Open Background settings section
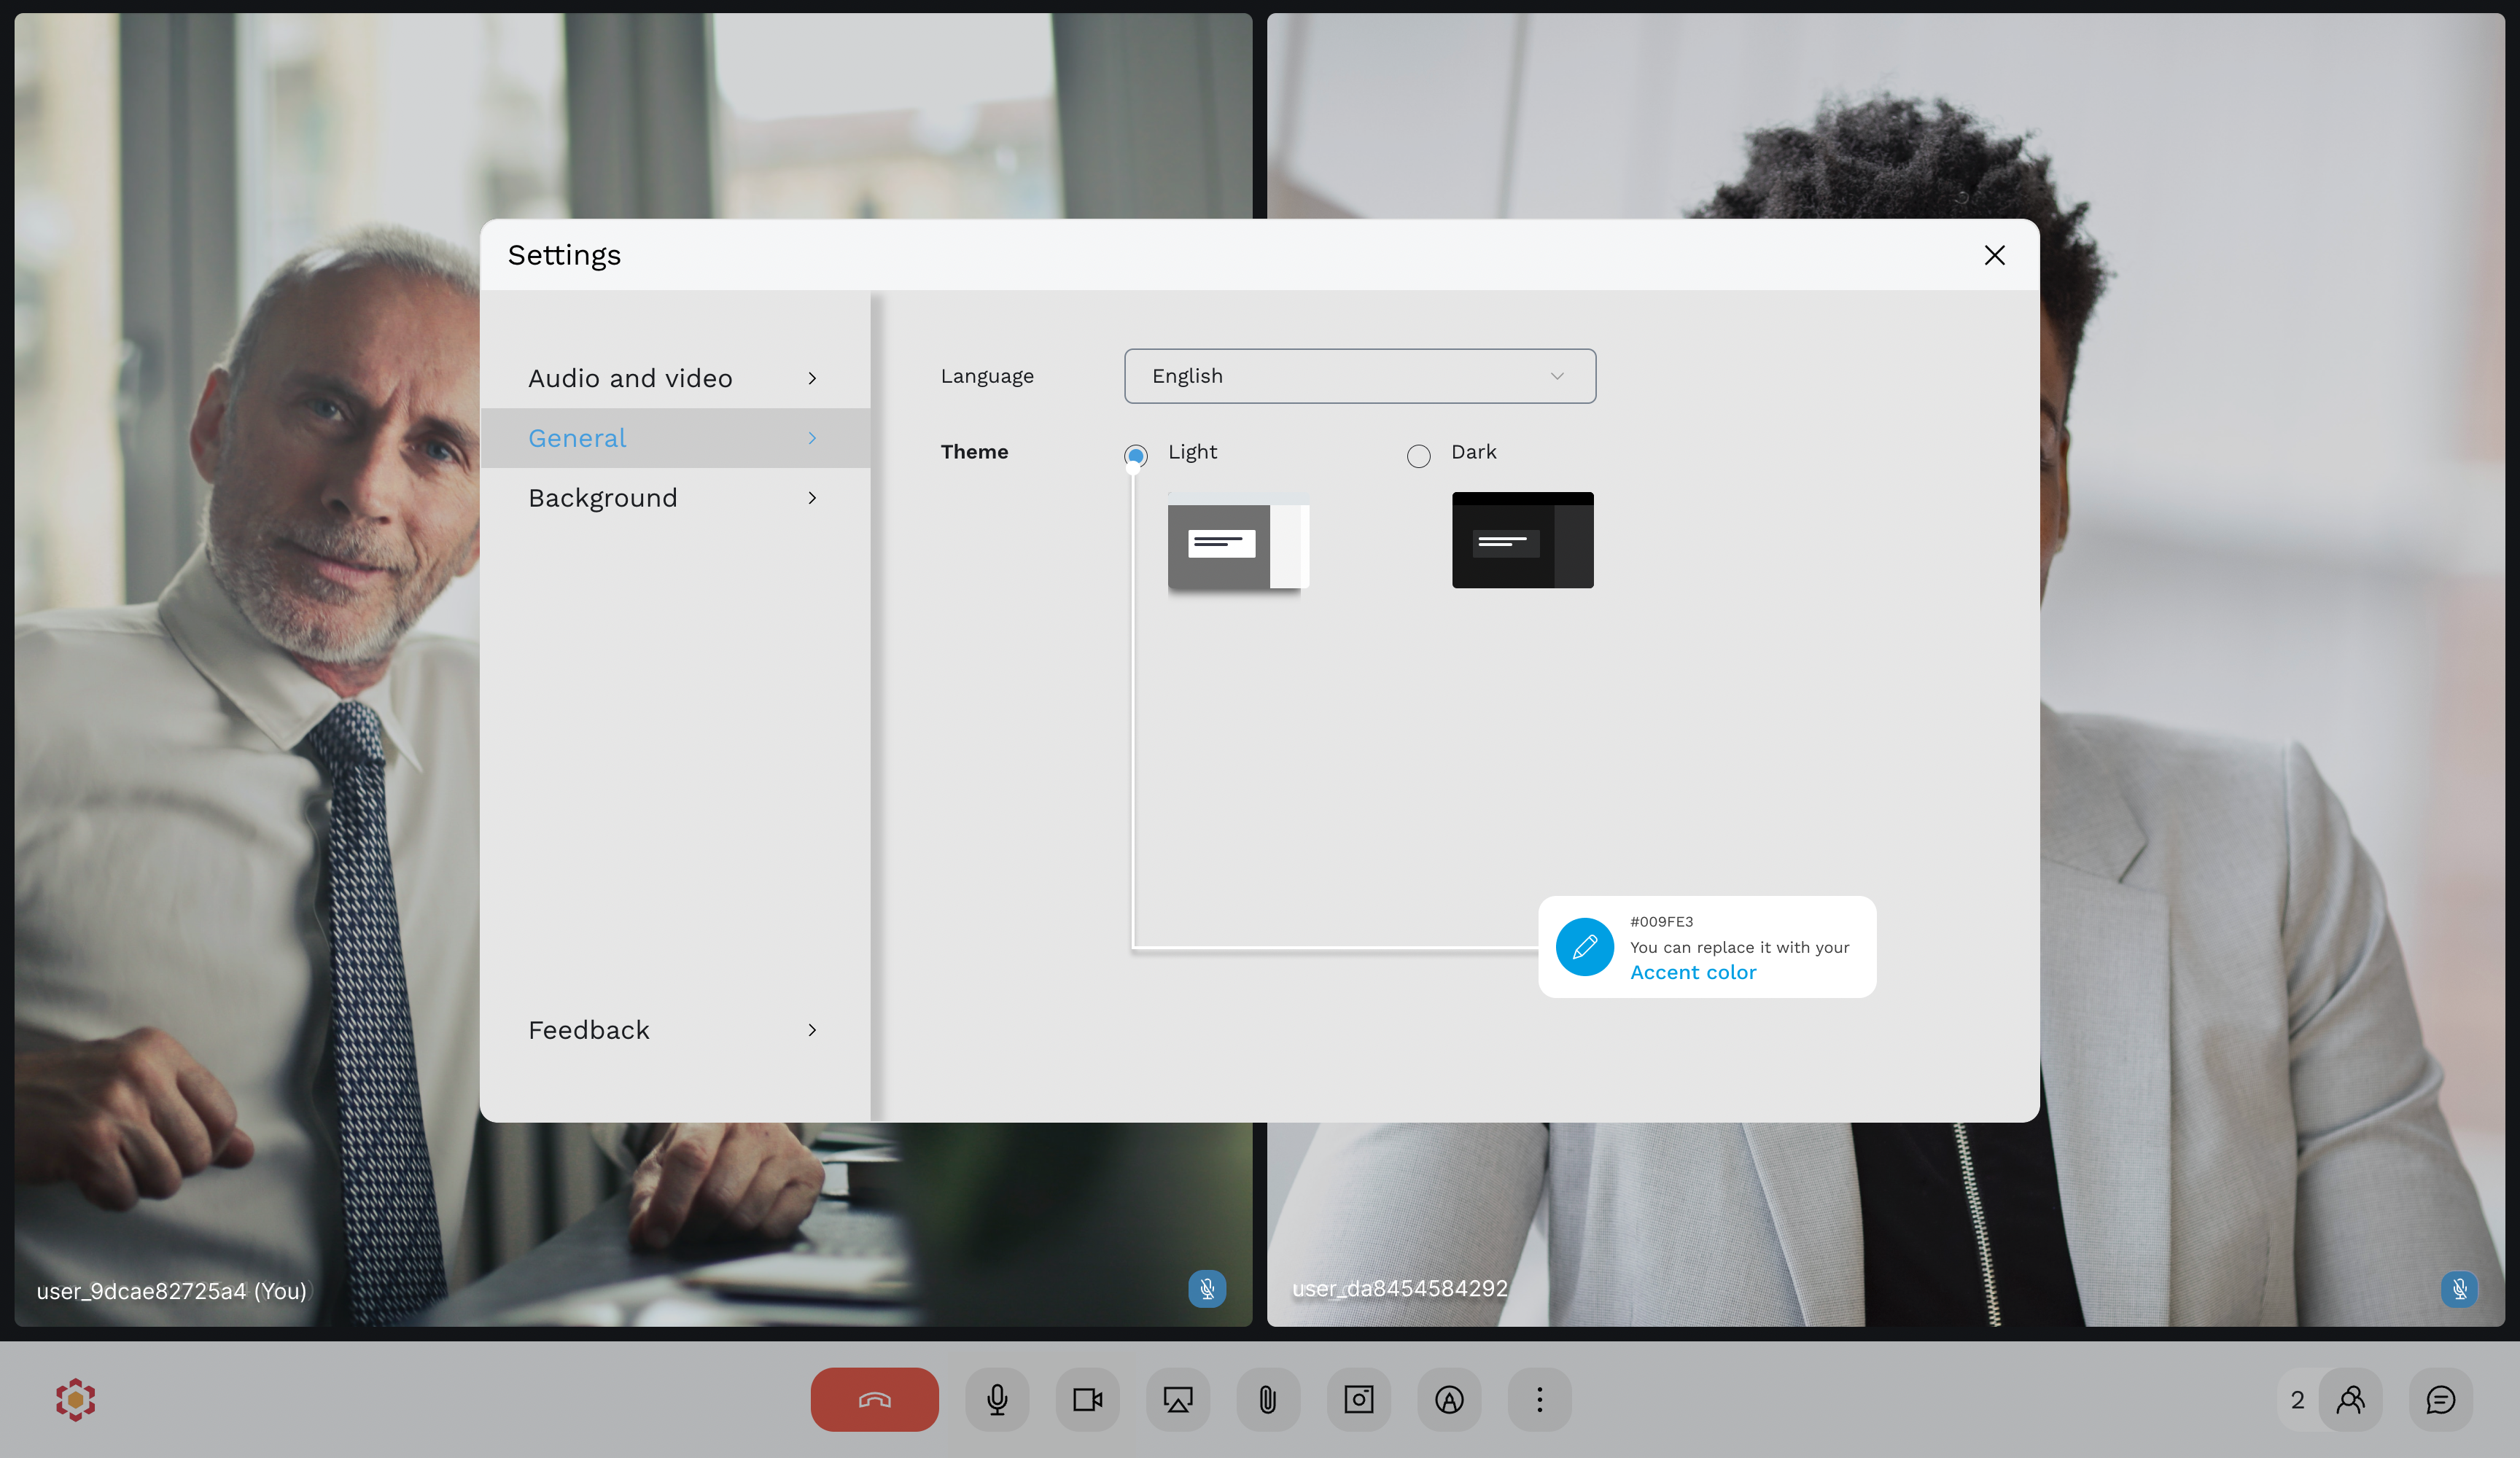2520x1458 pixels. click(x=675, y=498)
